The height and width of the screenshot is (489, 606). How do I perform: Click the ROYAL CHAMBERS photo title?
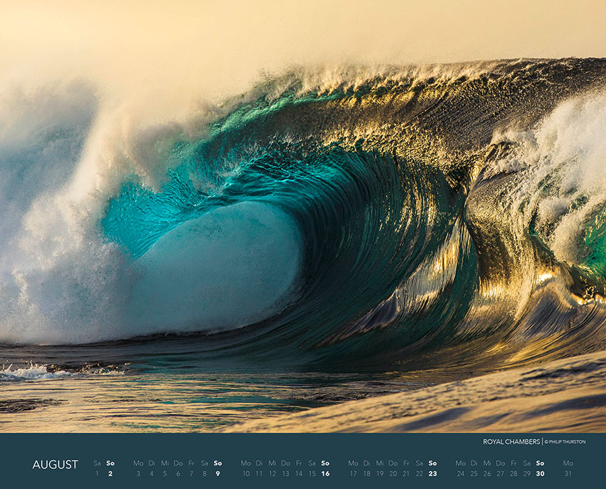pyautogui.click(x=511, y=442)
